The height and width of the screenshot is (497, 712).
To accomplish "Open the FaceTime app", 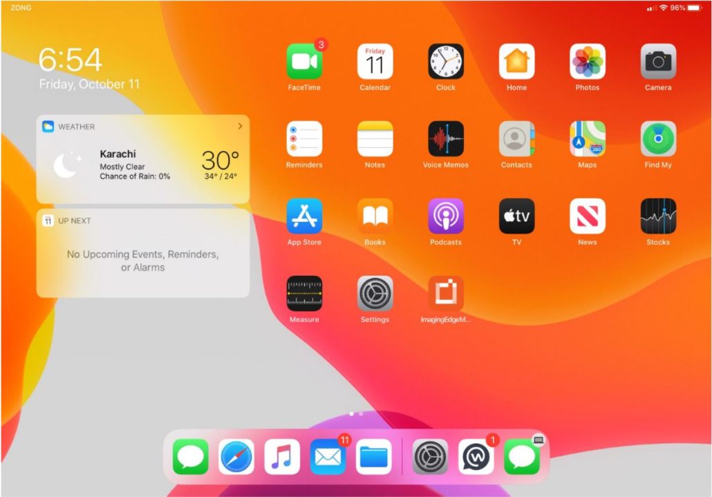I will point(304,62).
